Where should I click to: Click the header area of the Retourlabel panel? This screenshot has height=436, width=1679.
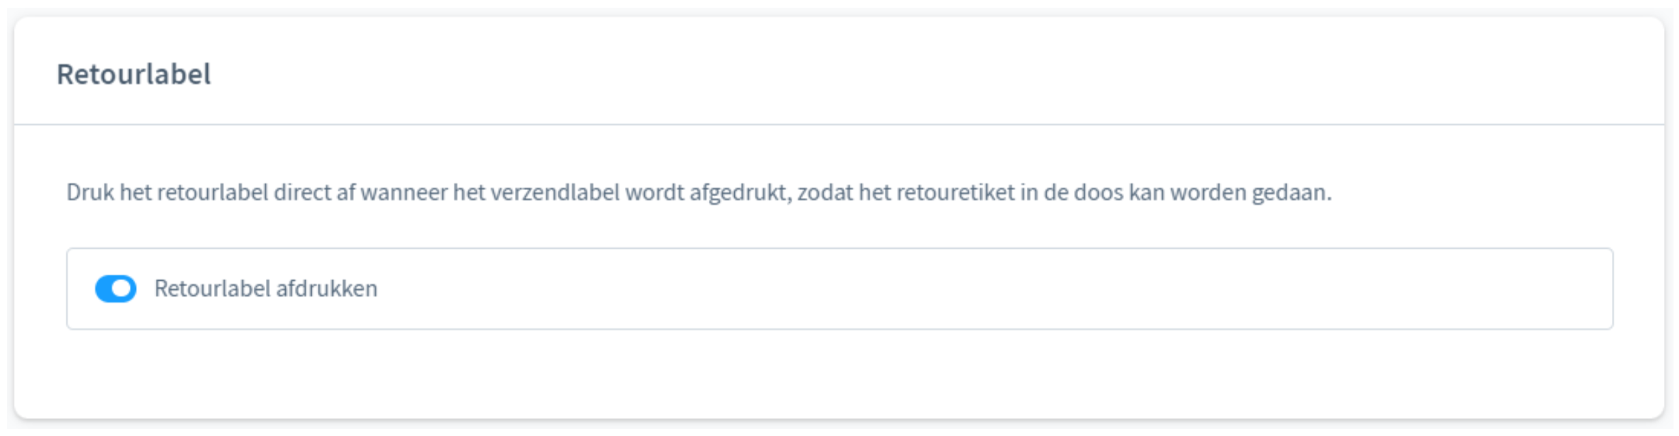click(x=839, y=70)
